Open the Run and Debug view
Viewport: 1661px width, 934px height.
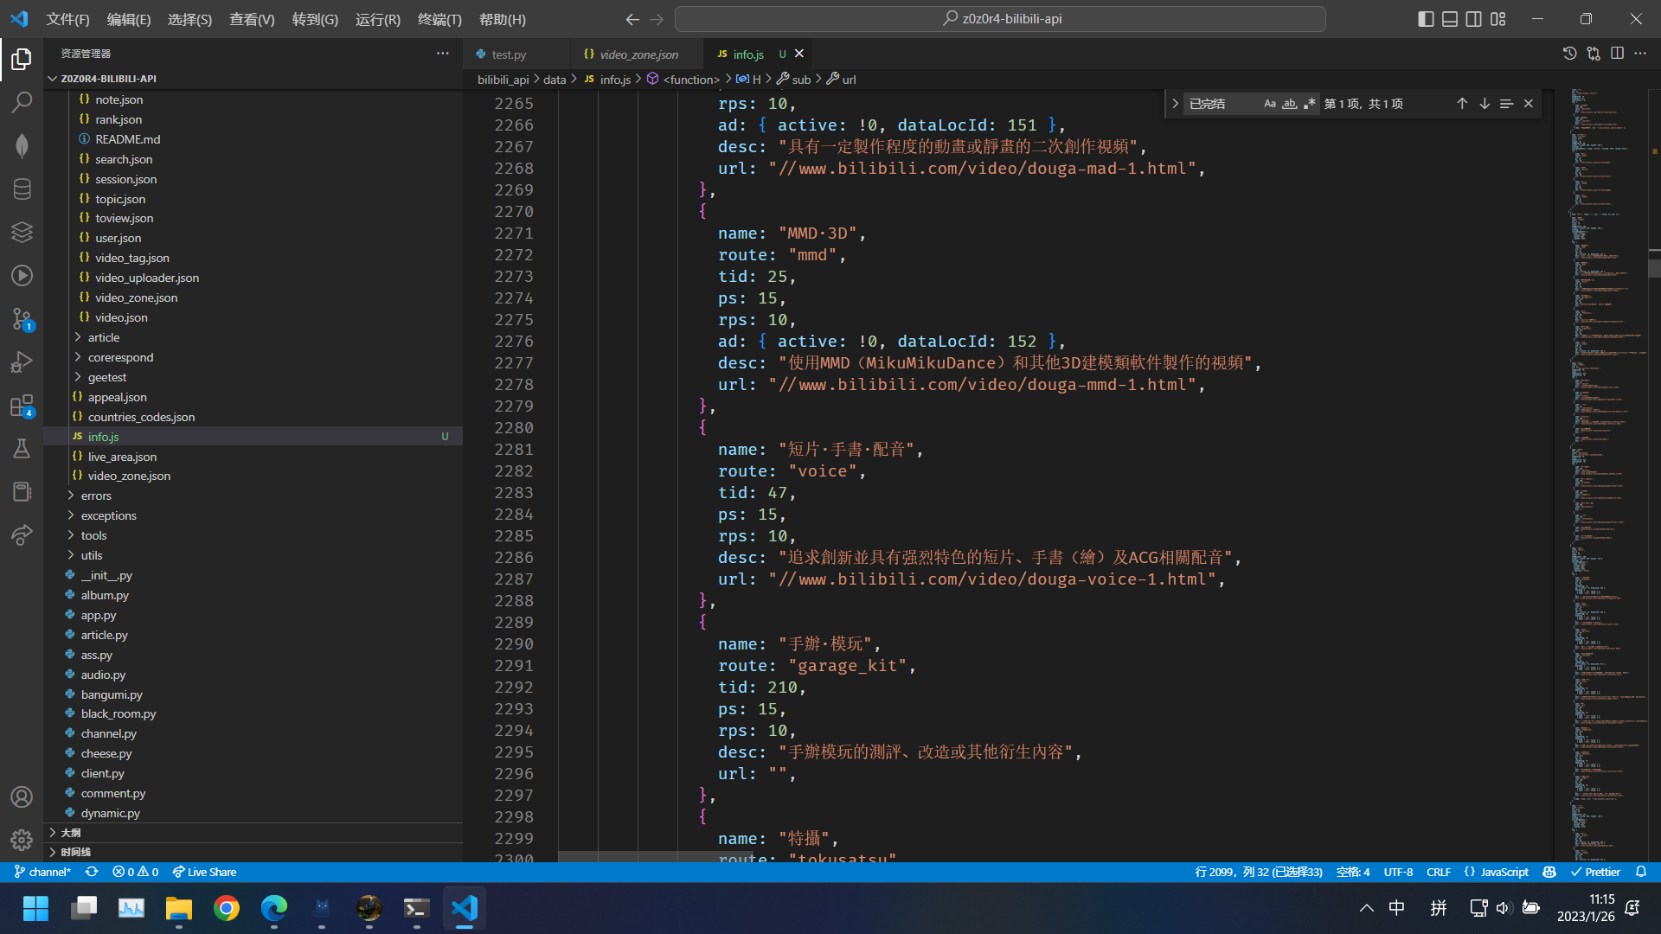(22, 361)
